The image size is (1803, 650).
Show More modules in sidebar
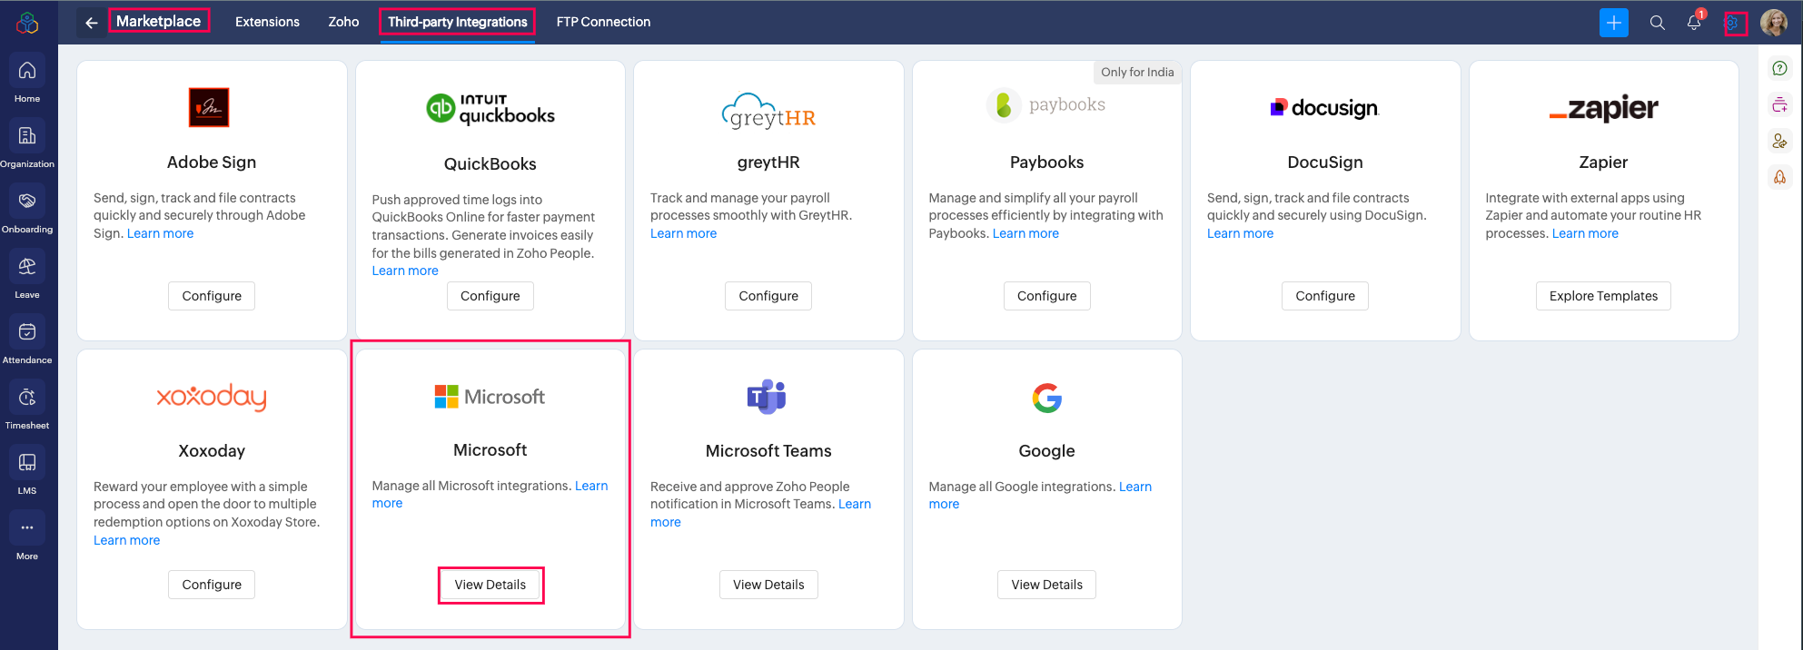coord(27,527)
